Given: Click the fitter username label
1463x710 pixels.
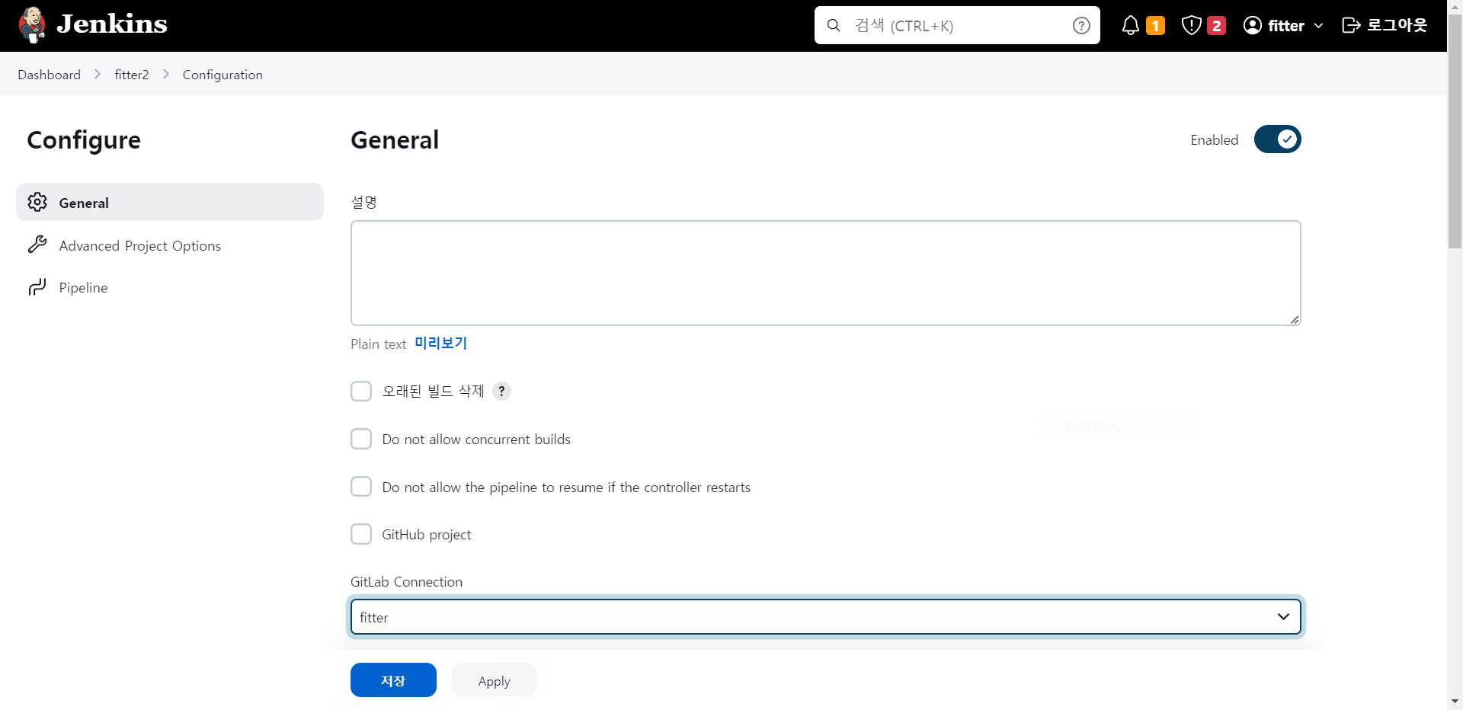Looking at the screenshot, I should click(1286, 26).
